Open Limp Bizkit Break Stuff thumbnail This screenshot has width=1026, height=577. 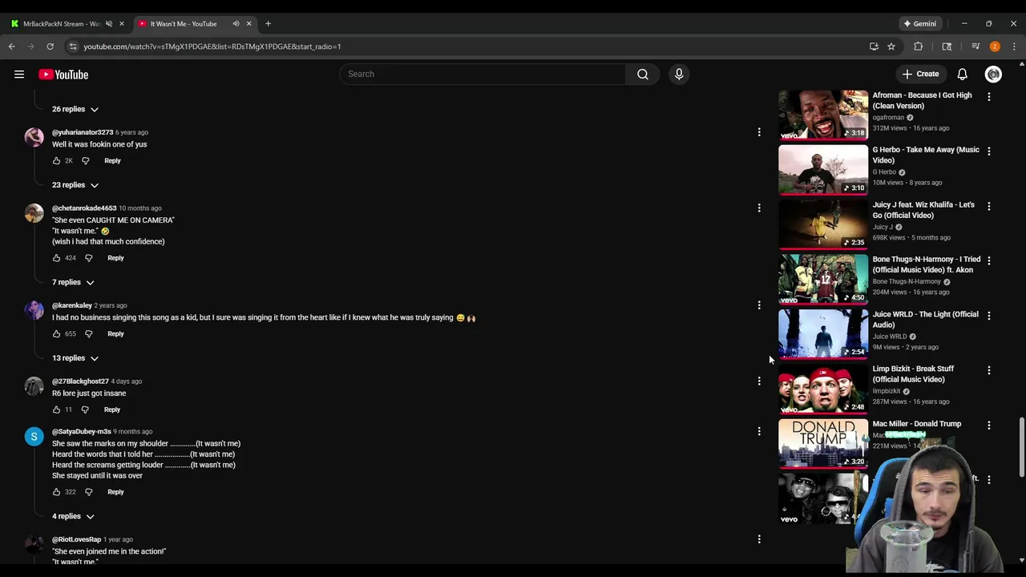(x=823, y=389)
